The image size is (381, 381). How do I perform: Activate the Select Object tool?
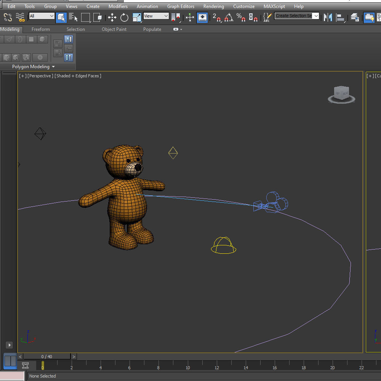click(x=61, y=17)
